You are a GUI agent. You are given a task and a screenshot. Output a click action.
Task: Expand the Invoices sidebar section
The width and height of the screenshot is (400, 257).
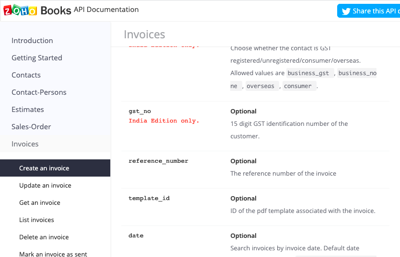click(25, 144)
